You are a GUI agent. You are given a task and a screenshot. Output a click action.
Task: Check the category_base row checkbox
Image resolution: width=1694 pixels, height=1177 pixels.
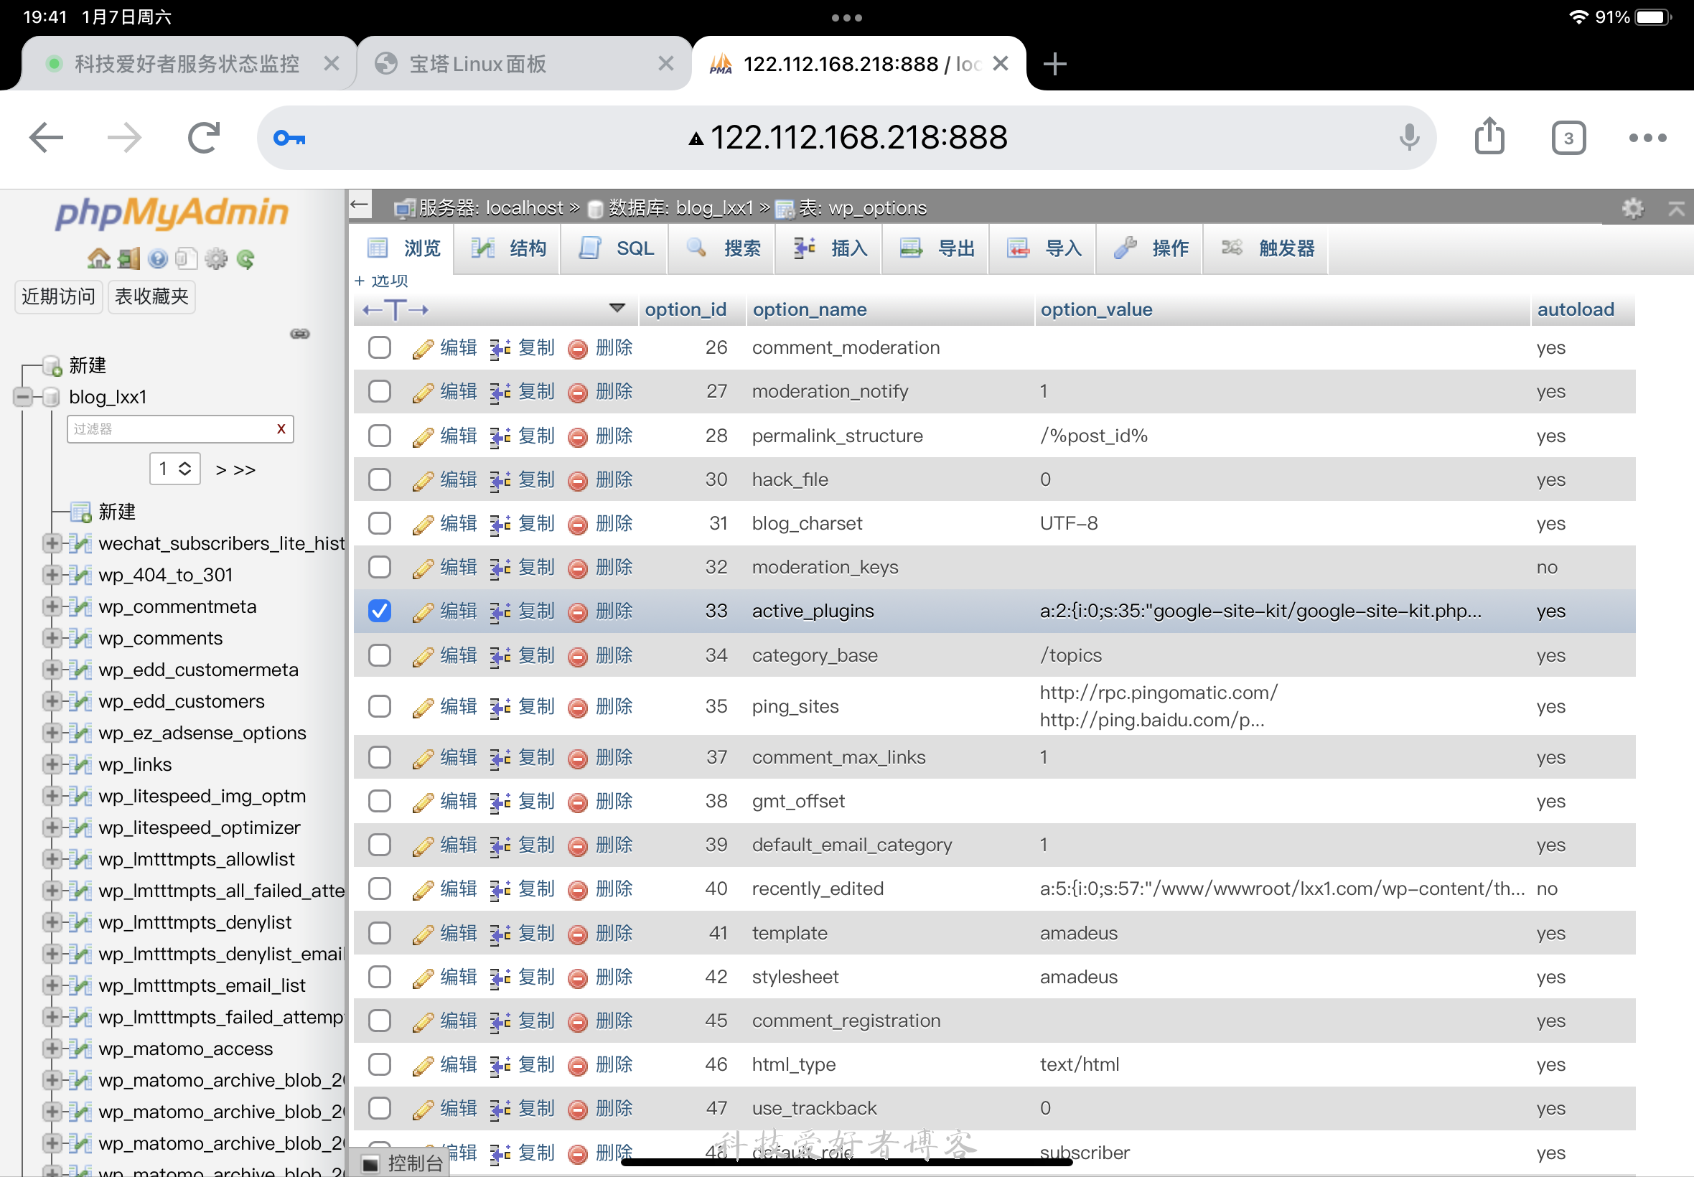380,655
